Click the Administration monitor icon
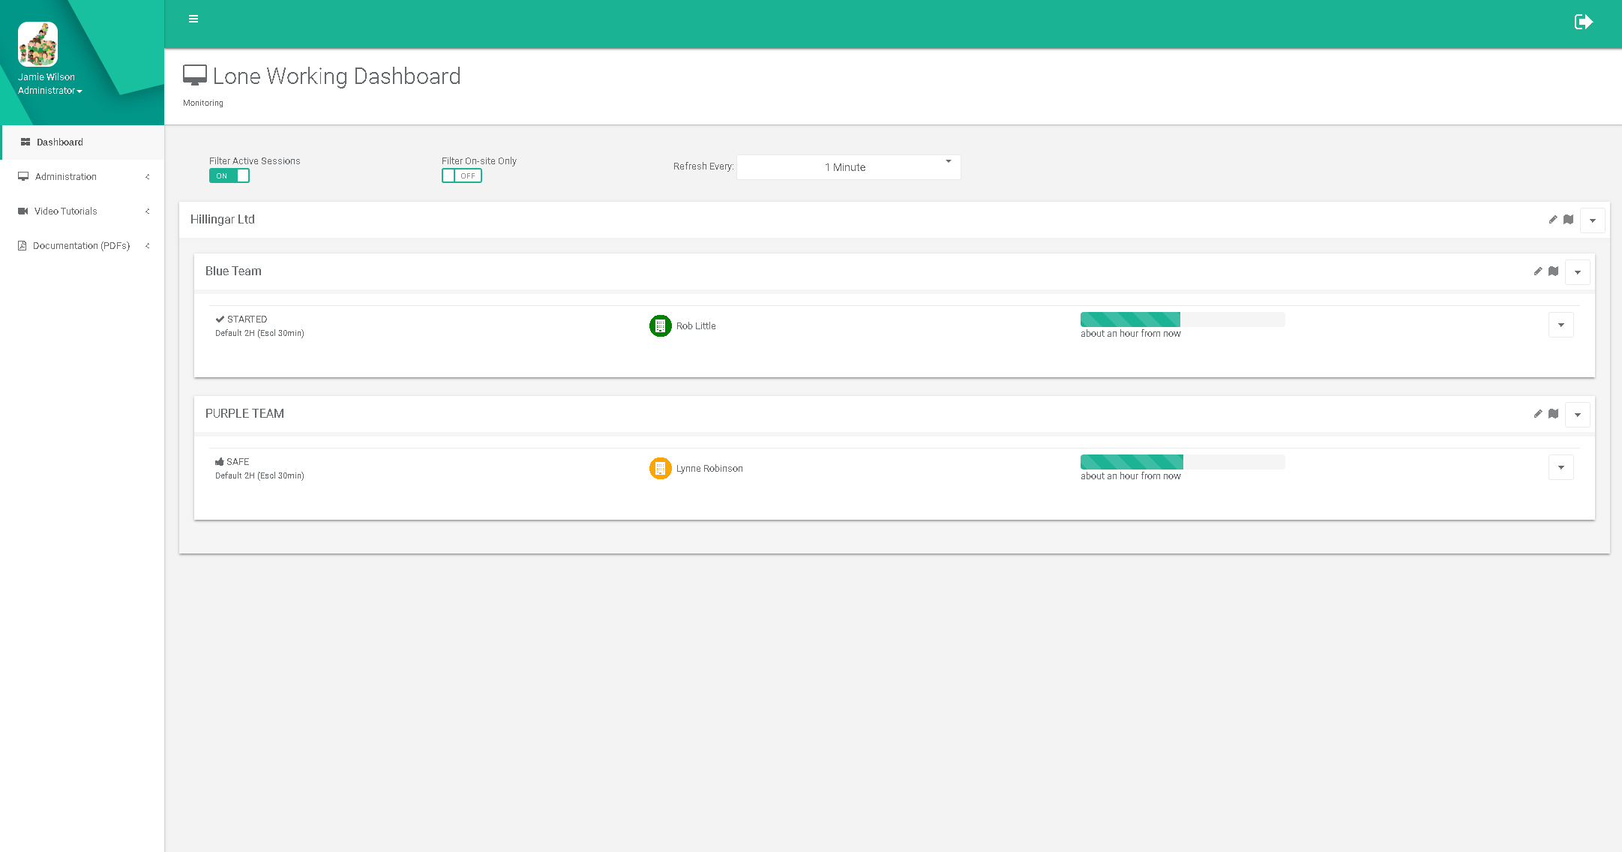The width and height of the screenshot is (1622, 852). coord(23,177)
